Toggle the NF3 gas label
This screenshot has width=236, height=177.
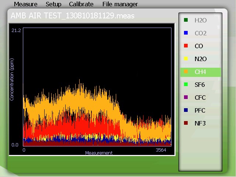200,123
